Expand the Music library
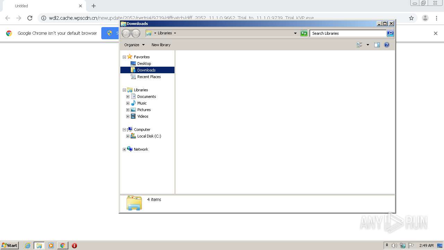This screenshot has height=250, width=444. (x=128, y=103)
